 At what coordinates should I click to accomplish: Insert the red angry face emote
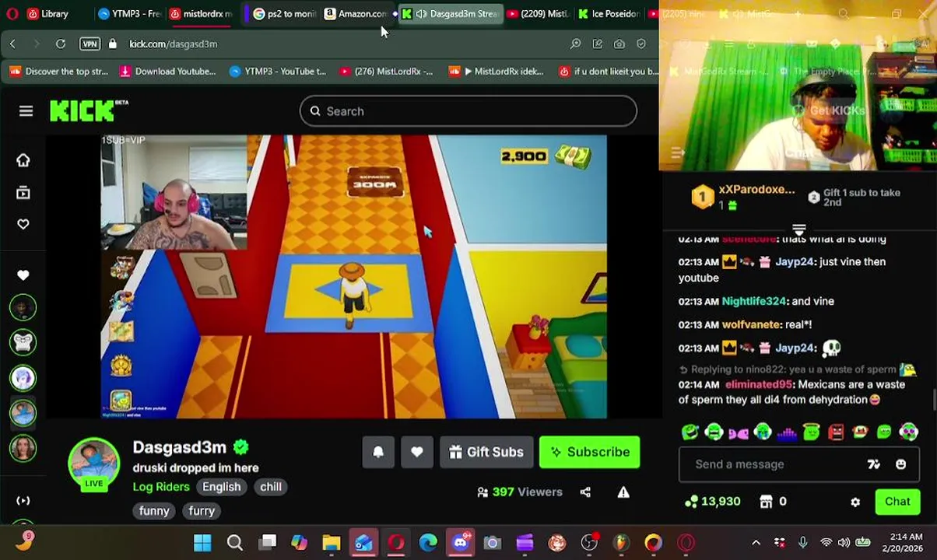click(836, 432)
